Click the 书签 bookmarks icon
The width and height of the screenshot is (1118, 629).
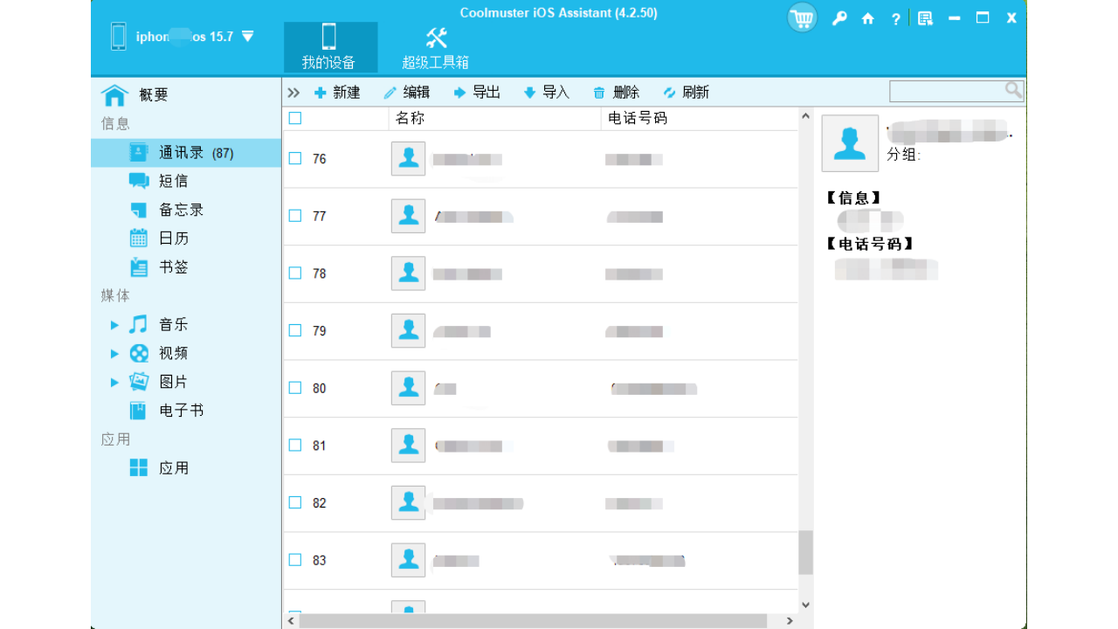pos(139,266)
